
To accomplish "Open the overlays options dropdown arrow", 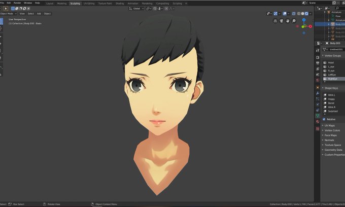I will coord(289,14).
